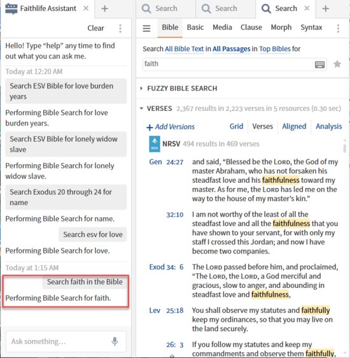350x358 pixels.
Task: Click microphone icon for voice input
Action: pos(115,341)
